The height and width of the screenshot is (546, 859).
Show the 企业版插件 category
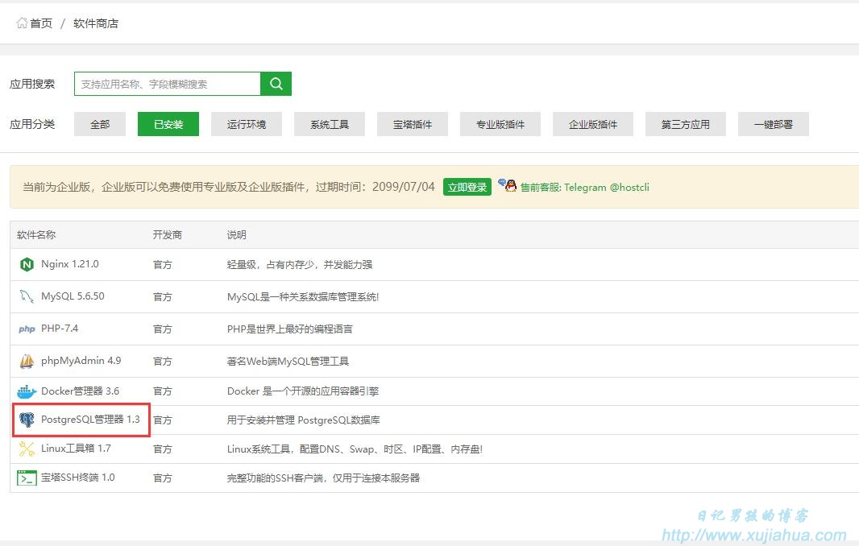click(593, 124)
